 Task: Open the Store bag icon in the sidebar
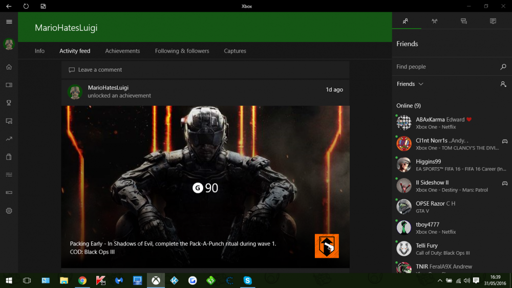click(x=9, y=157)
